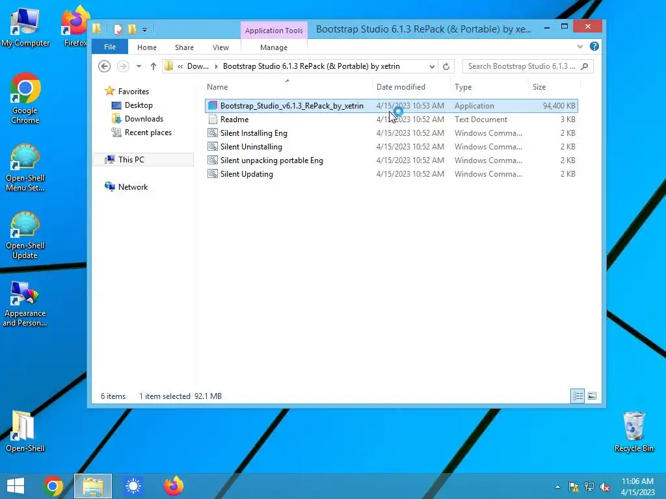This screenshot has height=499, width=666.
Task: Click the Silent Installing Eng script icon
Action: 213,133
